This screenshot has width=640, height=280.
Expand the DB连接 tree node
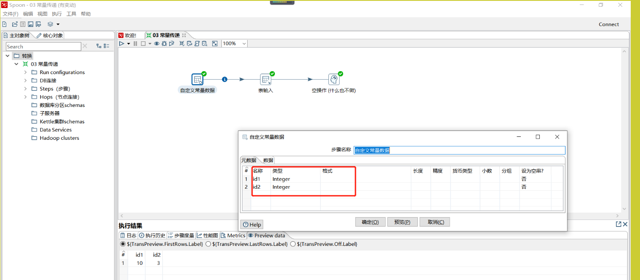tap(26, 80)
